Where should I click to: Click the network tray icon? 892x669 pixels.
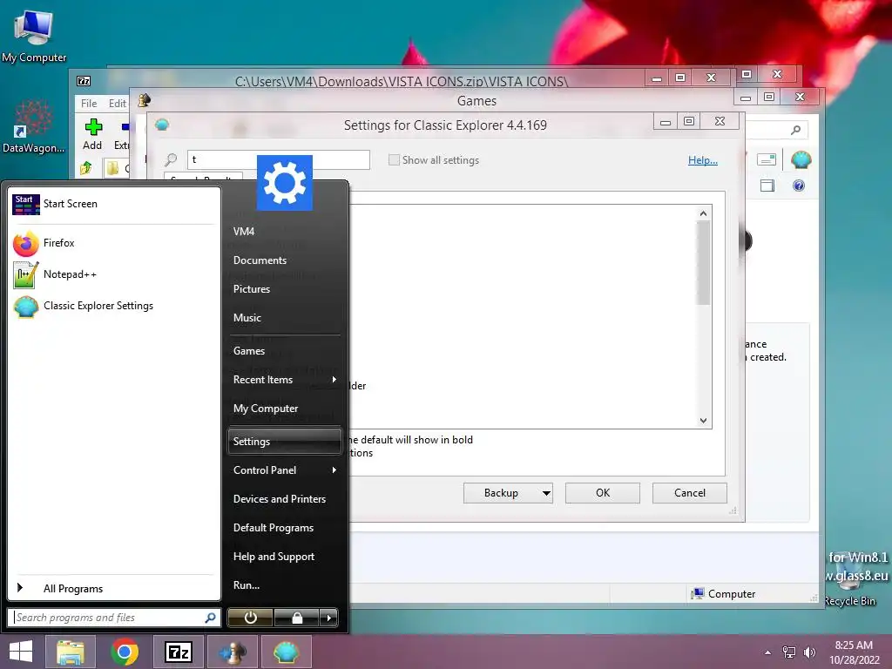click(x=789, y=652)
